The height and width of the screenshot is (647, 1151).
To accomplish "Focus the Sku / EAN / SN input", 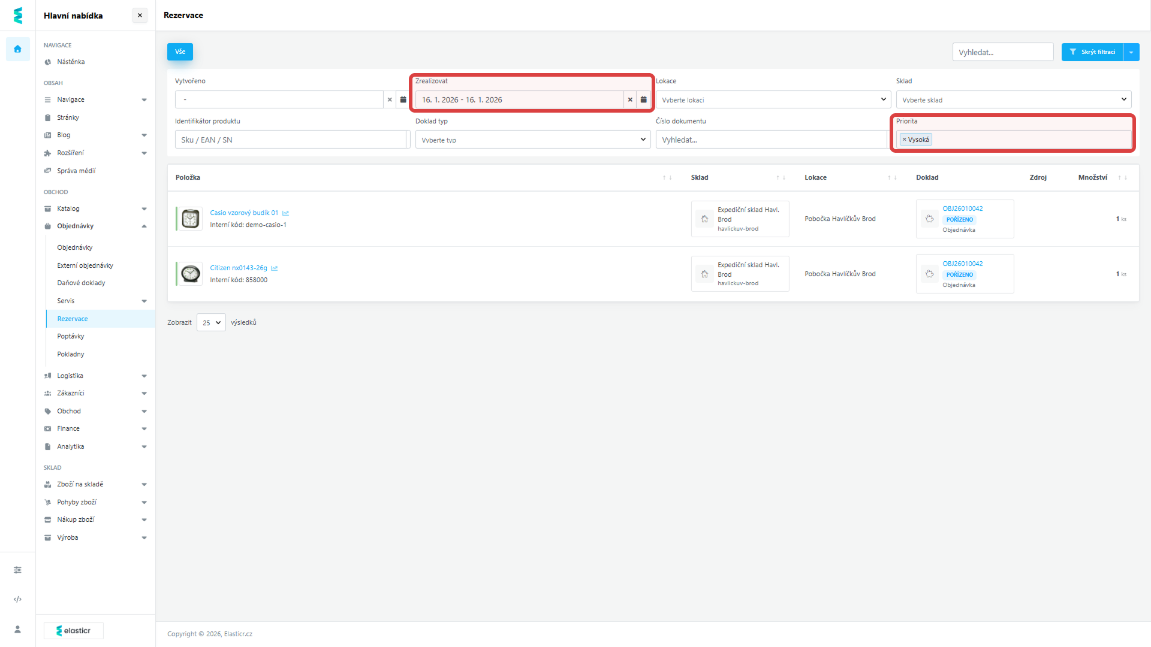I will click(x=291, y=140).
